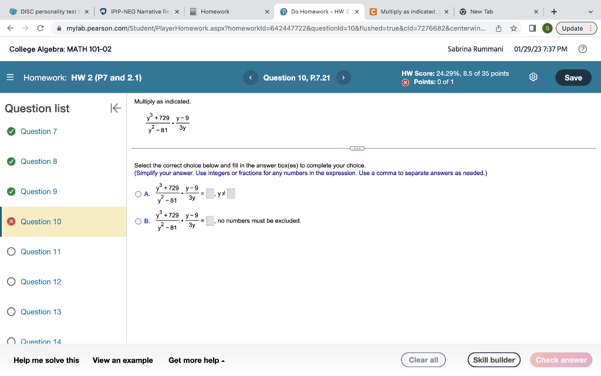Screen dimensions: 601x376
Task: Click the answer box in choice A
Action: pyautogui.click(x=210, y=193)
